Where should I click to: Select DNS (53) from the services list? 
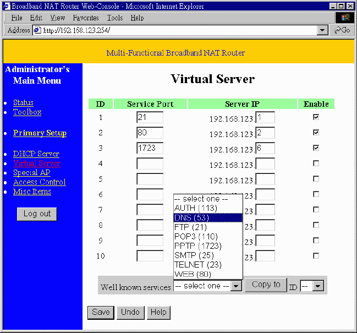[207, 217]
